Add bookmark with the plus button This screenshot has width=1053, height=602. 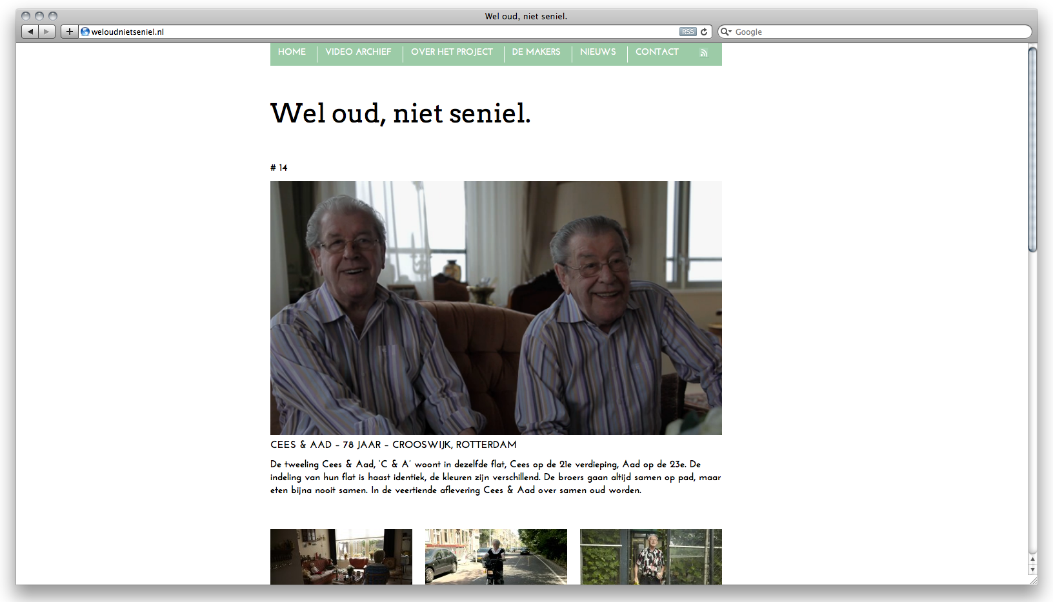tap(70, 32)
